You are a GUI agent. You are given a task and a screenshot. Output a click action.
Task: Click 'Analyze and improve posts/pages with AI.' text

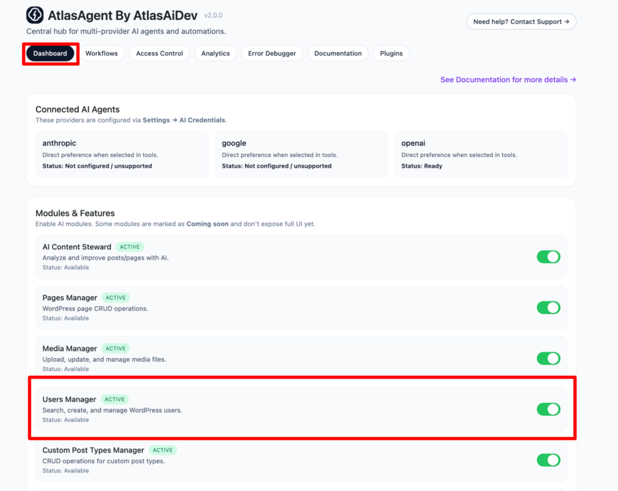(x=106, y=258)
